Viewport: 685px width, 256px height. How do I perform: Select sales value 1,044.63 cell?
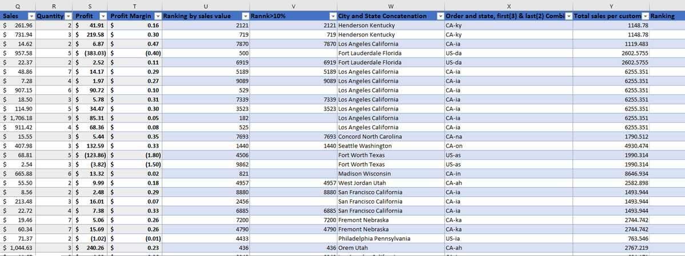click(x=18, y=247)
